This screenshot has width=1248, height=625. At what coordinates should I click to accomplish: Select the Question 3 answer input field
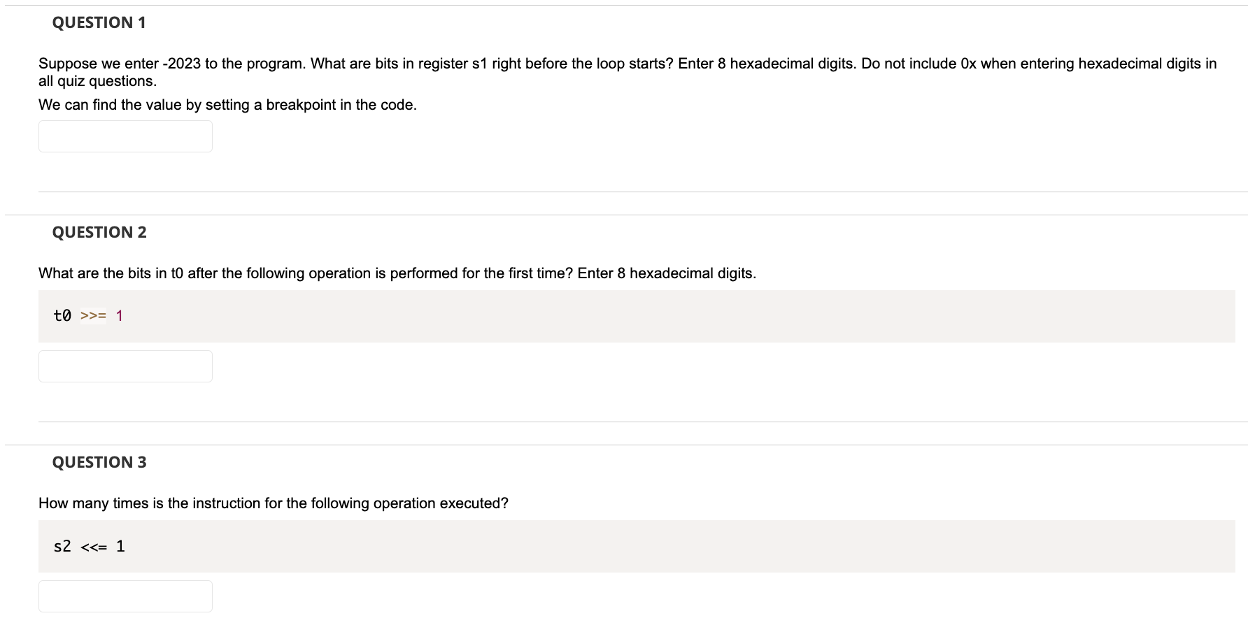pyautogui.click(x=125, y=596)
